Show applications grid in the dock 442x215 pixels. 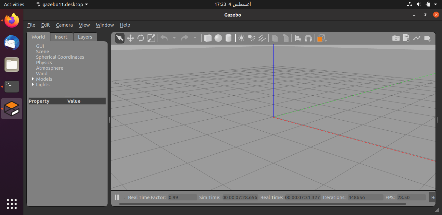tap(12, 204)
